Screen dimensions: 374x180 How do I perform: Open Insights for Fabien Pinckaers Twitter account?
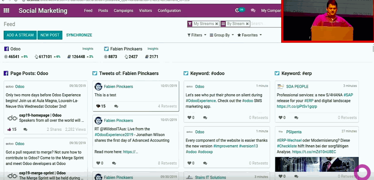coord(153,49)
